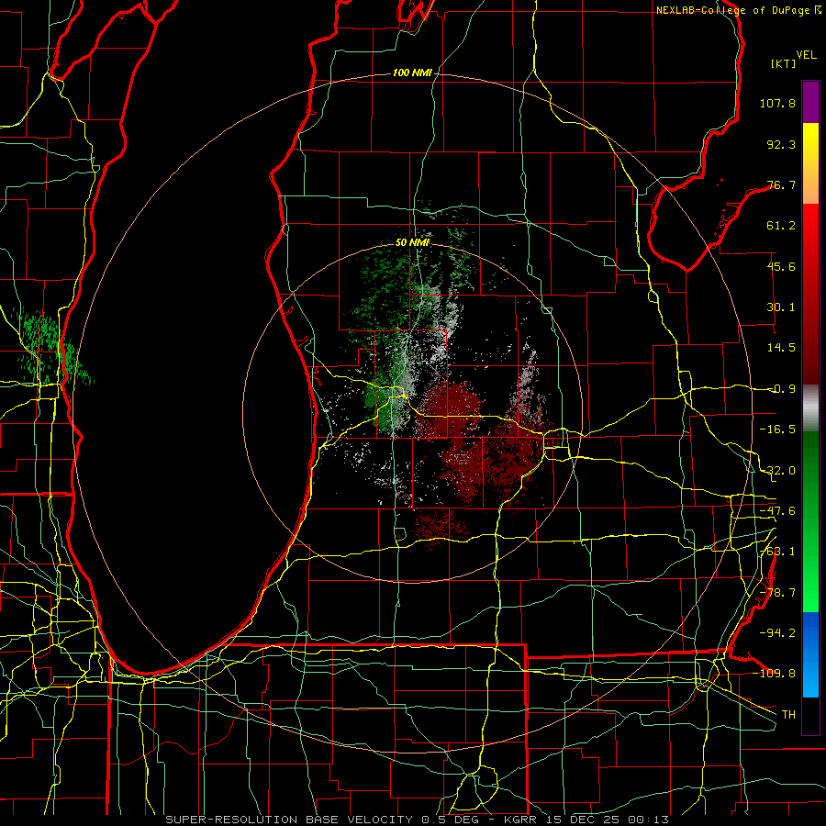Click the NEXLAB-College of DuPage credit text
This screenshot has height=826, width=826.
(x=738, y=10)
